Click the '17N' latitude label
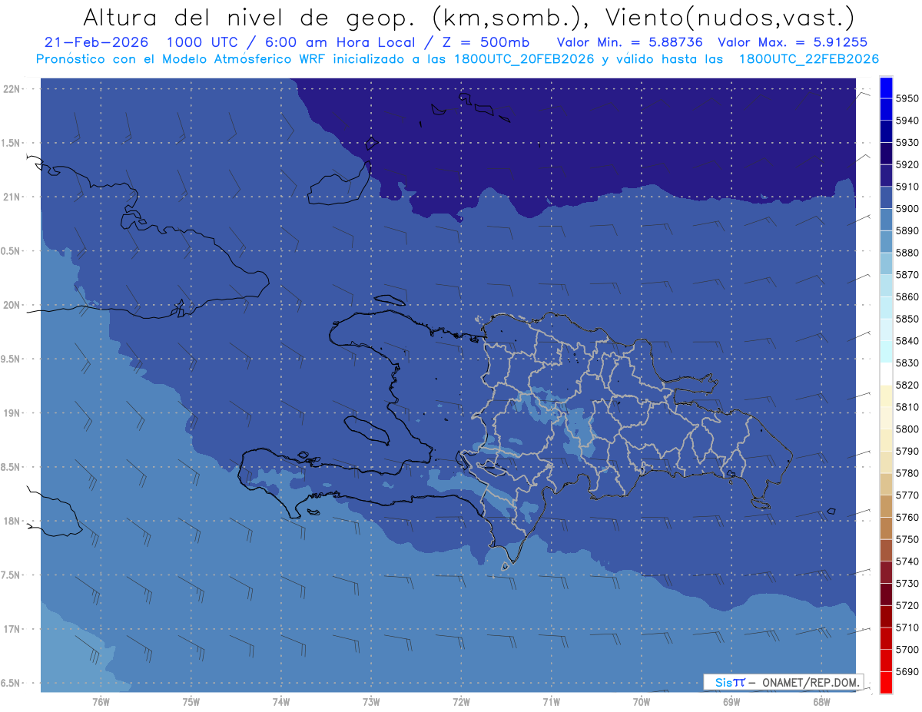This screenshot has height=712, width=922. [12, 630]
